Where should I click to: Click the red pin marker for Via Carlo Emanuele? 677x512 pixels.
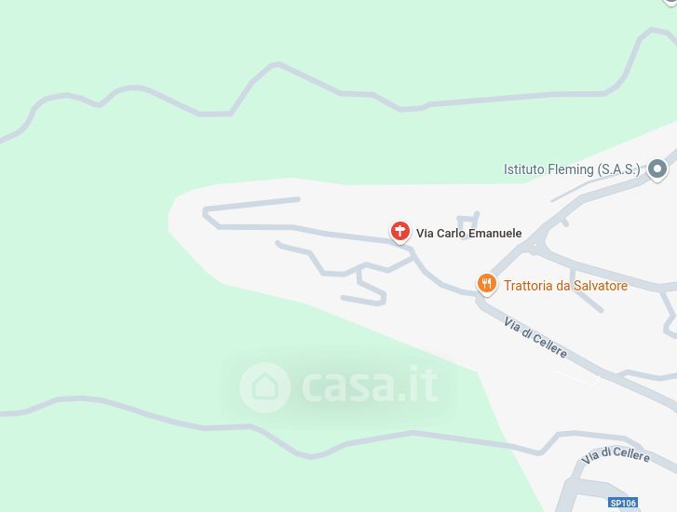point(399,232)
